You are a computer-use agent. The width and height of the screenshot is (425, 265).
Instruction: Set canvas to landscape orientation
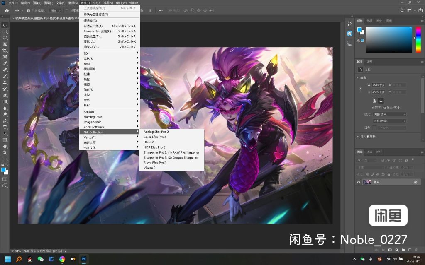pos(381,101)
